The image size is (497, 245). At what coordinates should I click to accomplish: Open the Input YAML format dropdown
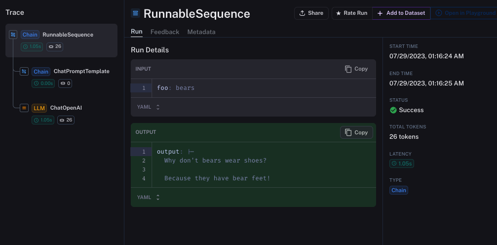point(148,107)
